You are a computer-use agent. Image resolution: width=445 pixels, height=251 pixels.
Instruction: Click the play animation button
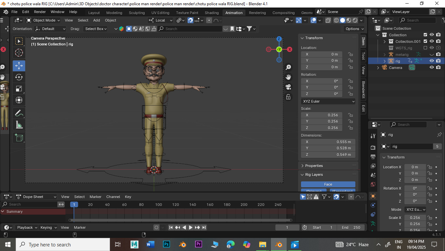191,227
